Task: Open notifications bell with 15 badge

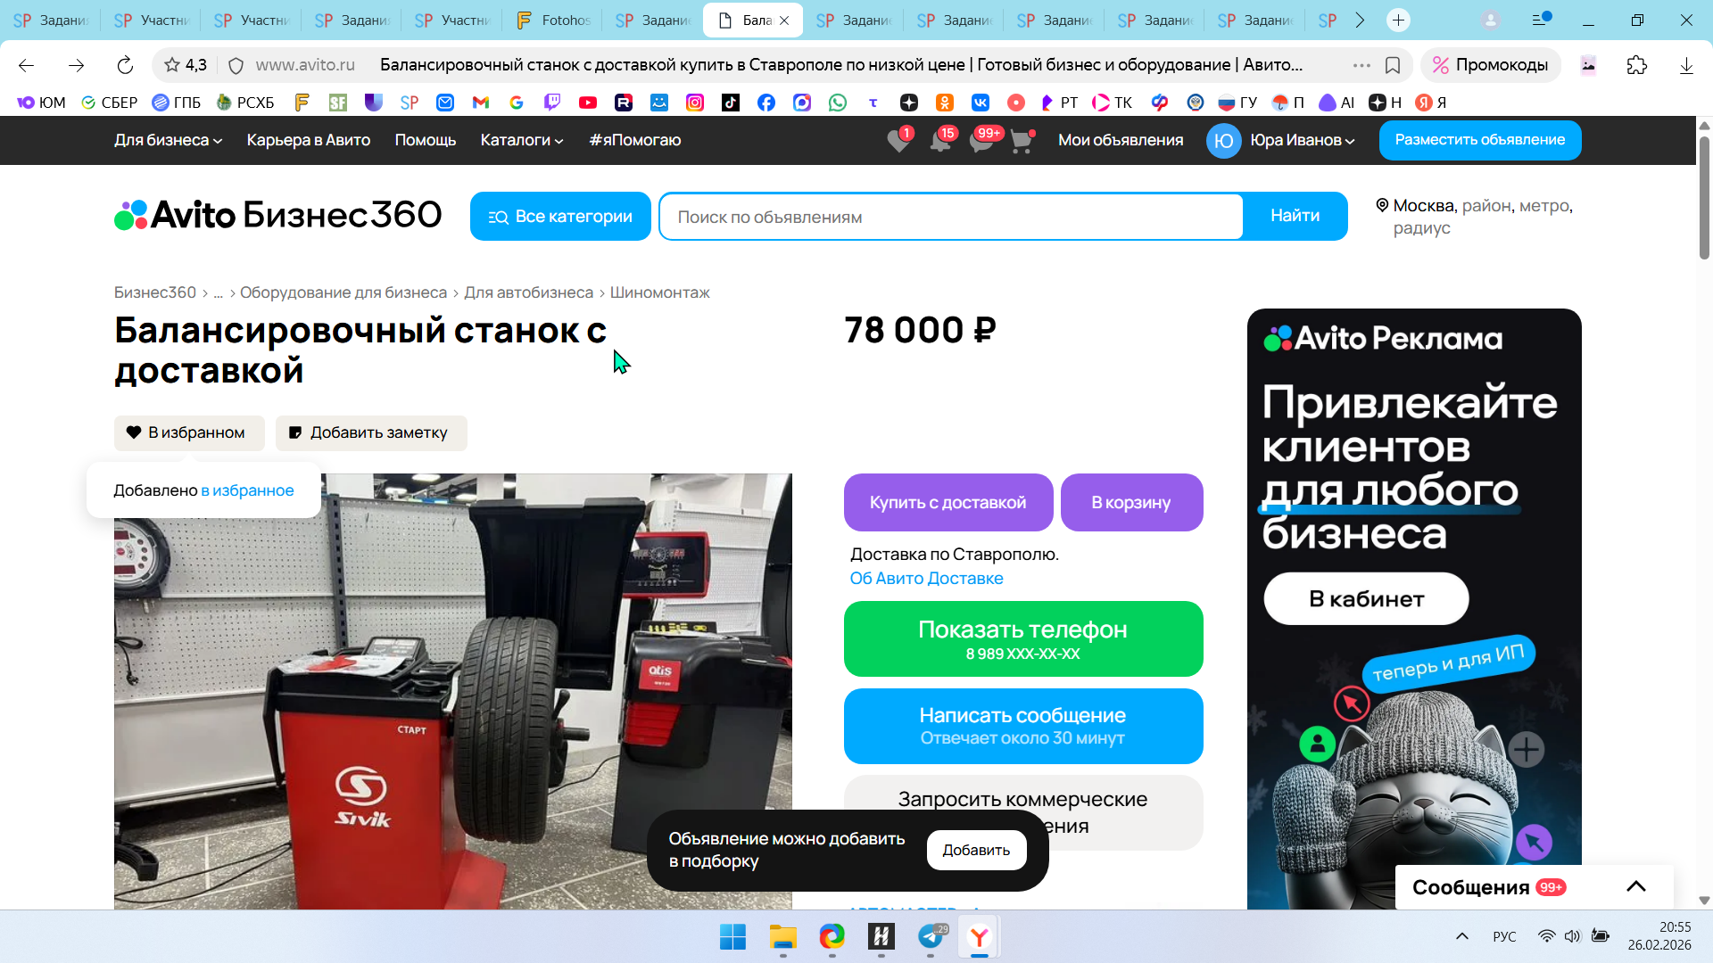Action: click(x=939, y=141)
